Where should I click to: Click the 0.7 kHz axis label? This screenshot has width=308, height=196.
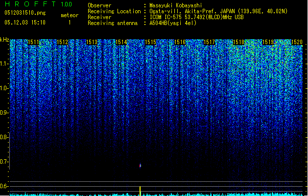[4, 162]
